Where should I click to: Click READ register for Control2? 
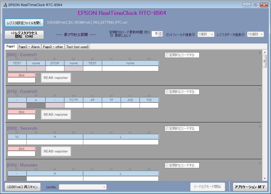56,115
